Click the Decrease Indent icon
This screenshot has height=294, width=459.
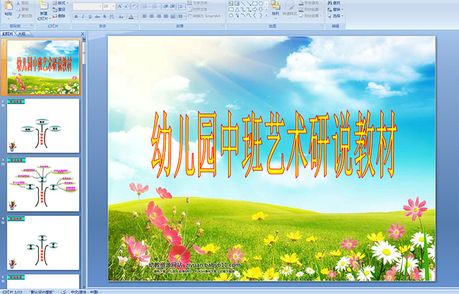click(166, 6)
